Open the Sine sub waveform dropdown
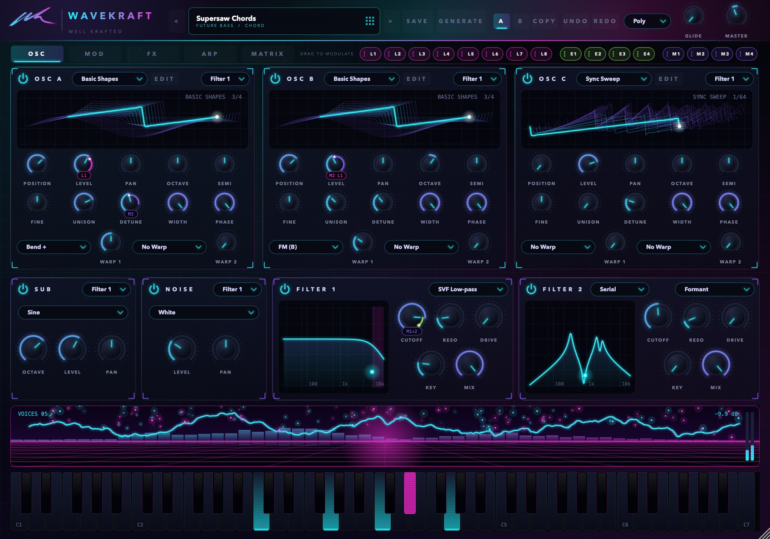Viewport: 770px width, 539px height. 73,312
